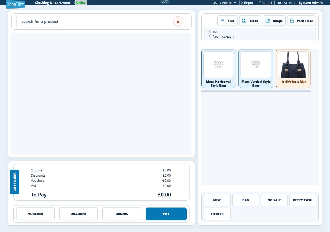The width and height of the screenshot is (330, 232).
Task: Click the Clothing Department title
Action: coord(53,3)
